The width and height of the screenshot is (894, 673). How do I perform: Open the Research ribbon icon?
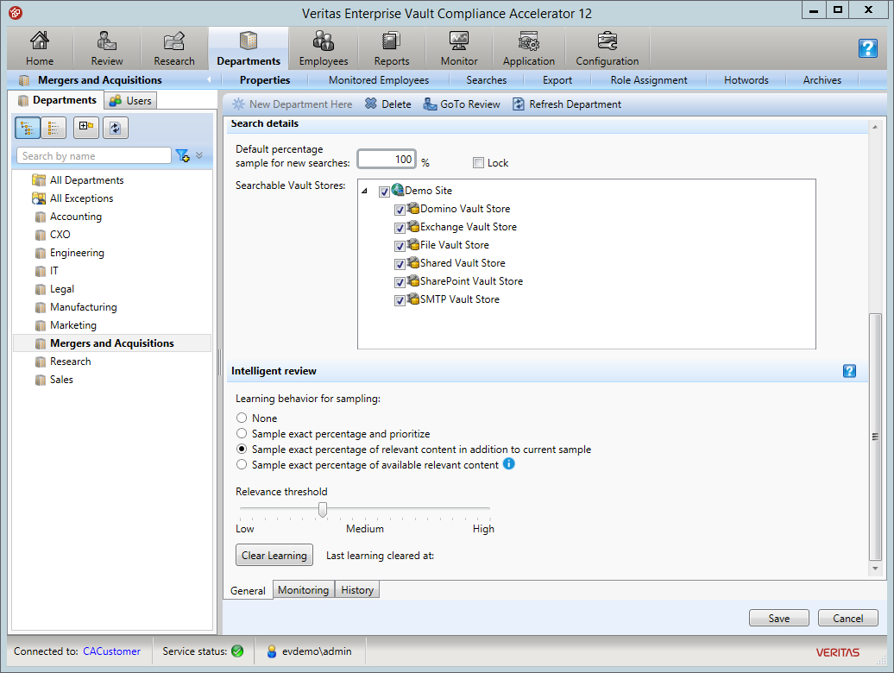pyautogui.click(x=174, y=48)
